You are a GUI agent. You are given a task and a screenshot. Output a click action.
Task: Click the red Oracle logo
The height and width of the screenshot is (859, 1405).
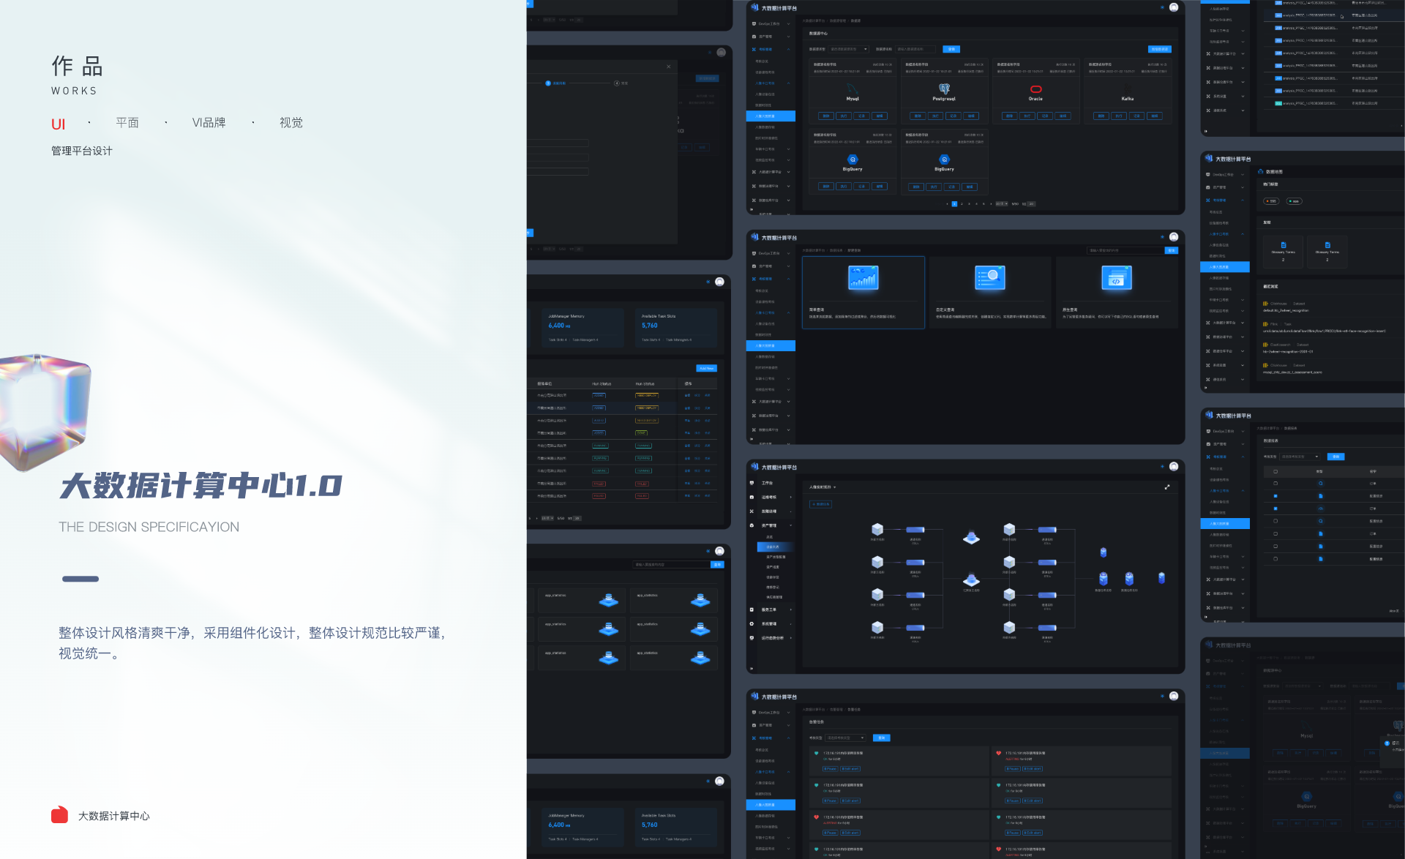coord(1035,89)
